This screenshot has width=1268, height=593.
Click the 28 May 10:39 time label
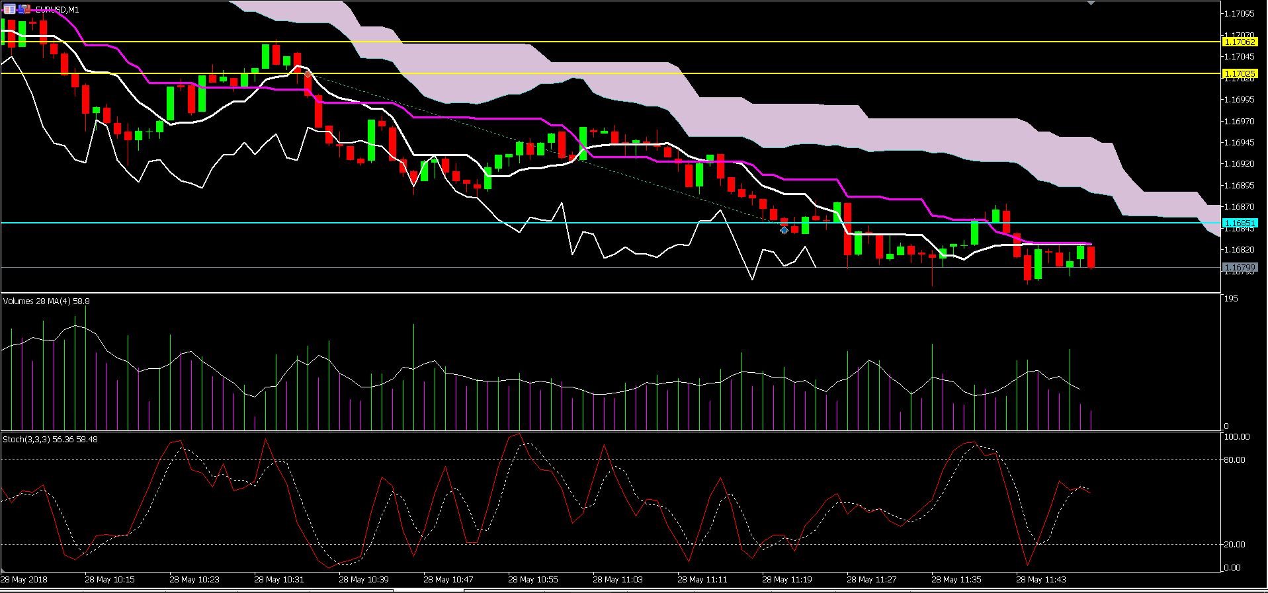(364, 580)
